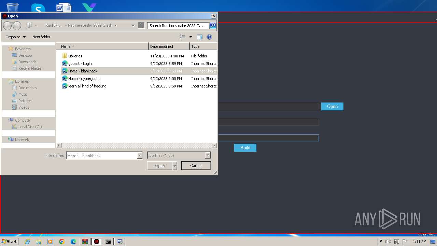
Task: Open the Organize dropdown menu
Action: [x=15, y=37]
